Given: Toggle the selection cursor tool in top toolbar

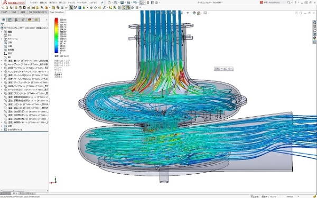Looking at the screenshot, I should click(142, 3).
